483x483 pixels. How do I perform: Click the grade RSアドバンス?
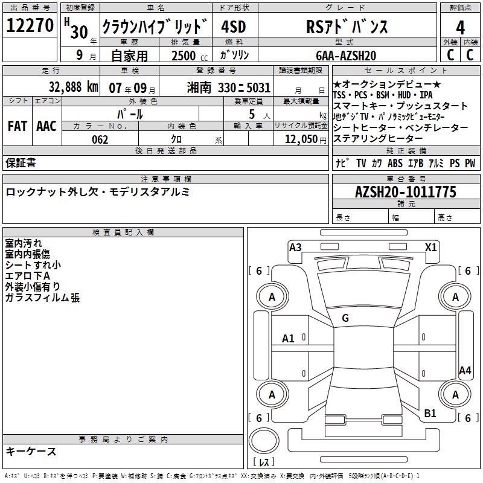347,27
